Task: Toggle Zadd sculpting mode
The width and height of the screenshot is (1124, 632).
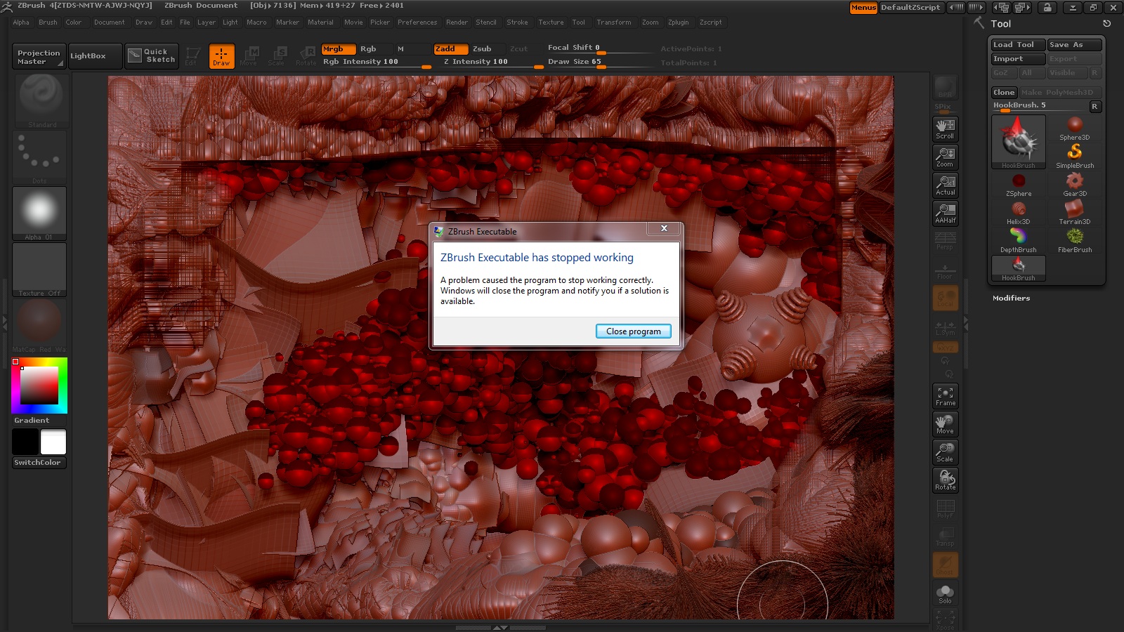Action: (x=450, y=49)
